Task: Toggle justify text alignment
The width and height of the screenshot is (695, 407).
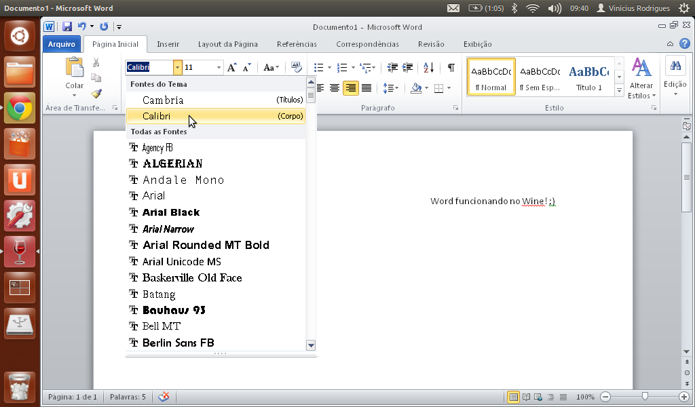Action: pos(366,88)
